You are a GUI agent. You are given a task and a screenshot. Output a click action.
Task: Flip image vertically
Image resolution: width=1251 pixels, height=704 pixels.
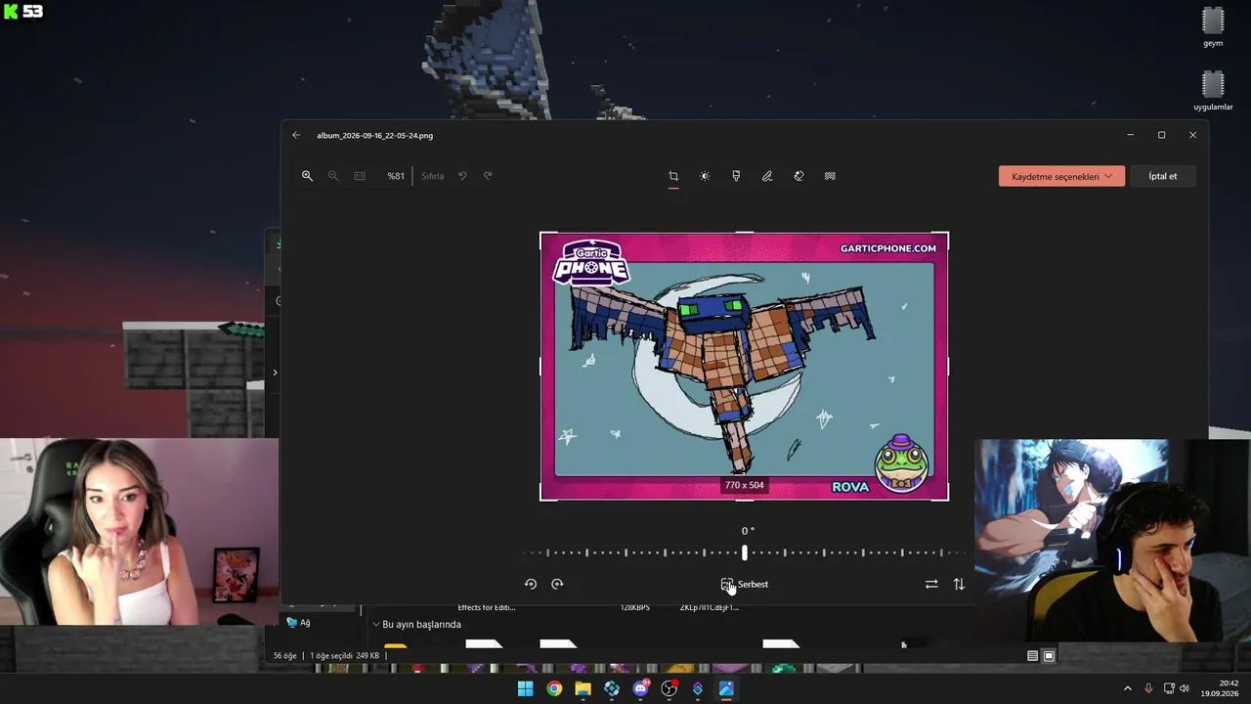click(959, 584)
